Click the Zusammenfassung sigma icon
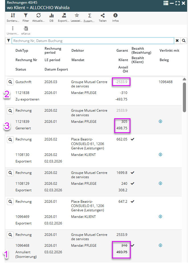Image resolution: width=188 pixels, height=263 pixels. (x=89, y=16)
